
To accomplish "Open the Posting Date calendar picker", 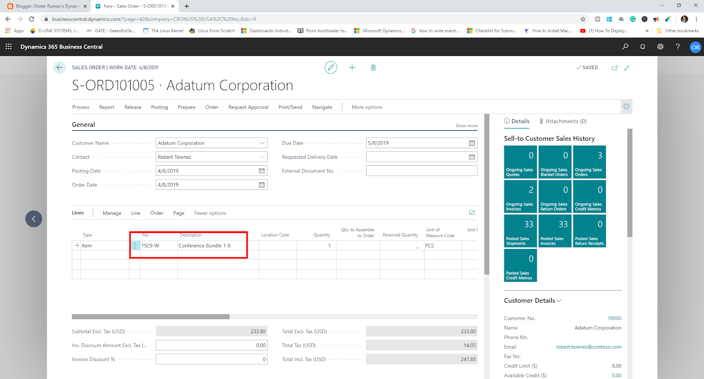I will click(262, 171).
